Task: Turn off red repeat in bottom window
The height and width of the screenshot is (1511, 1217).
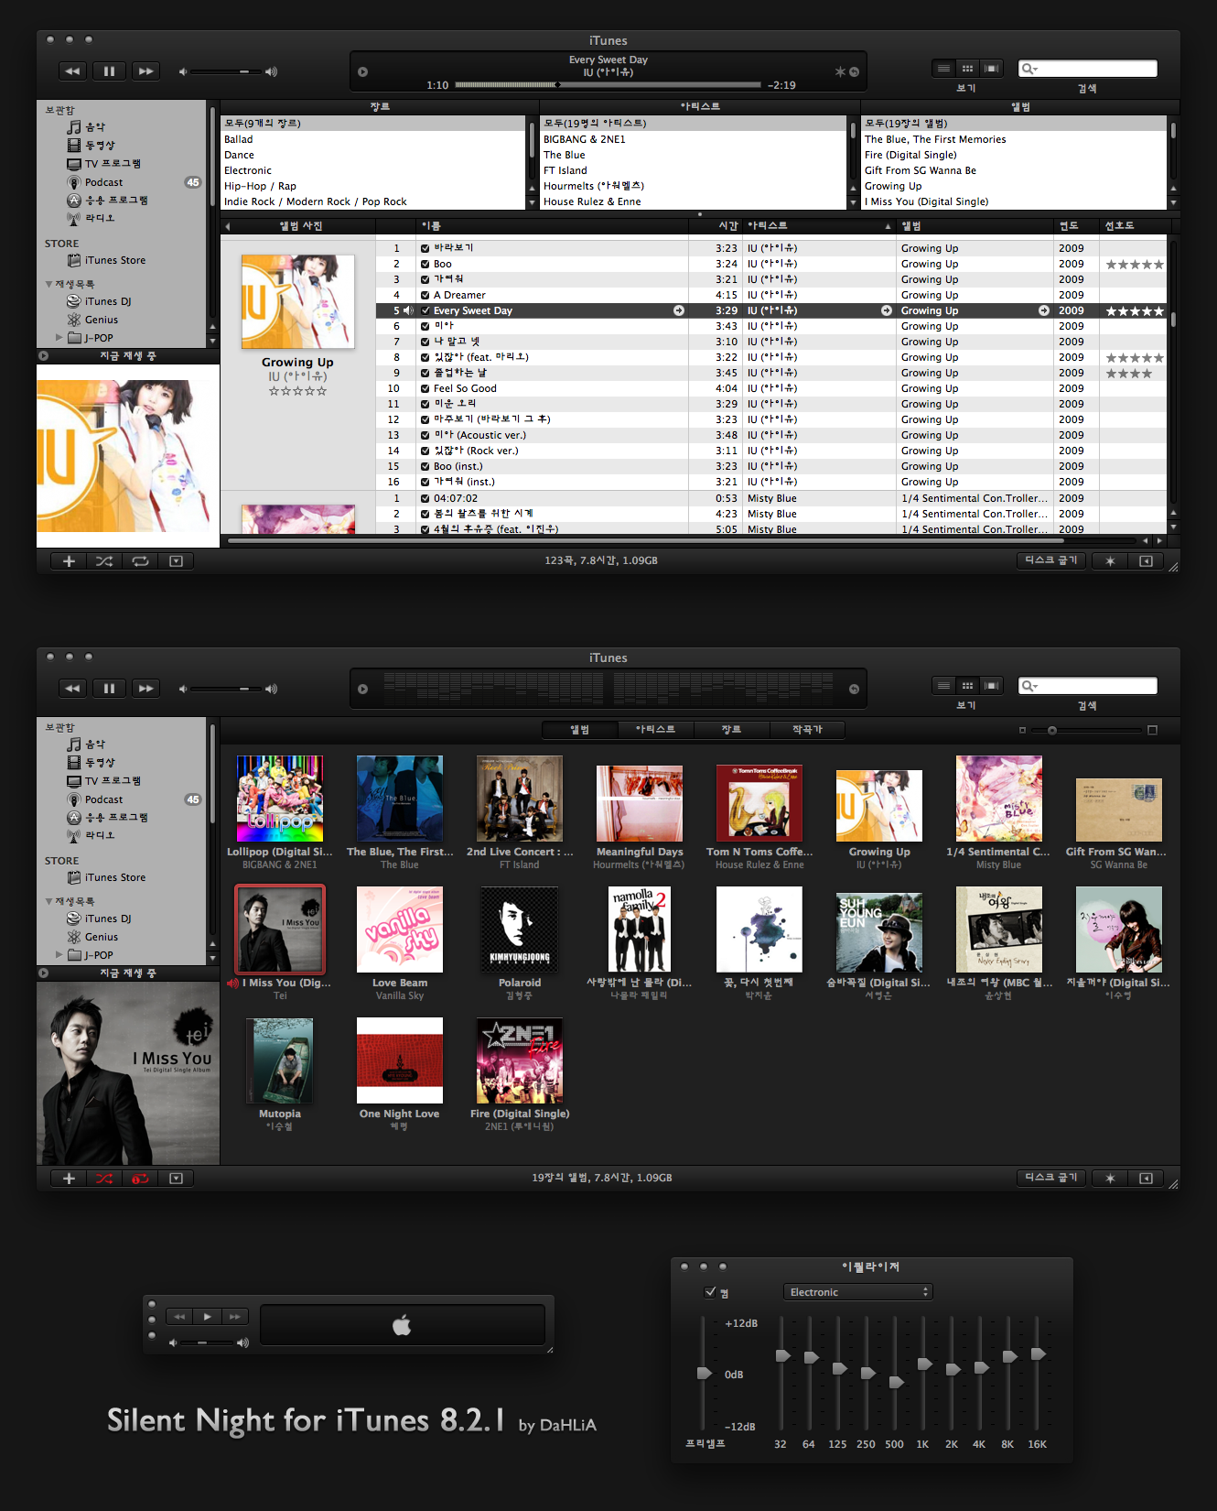Action: tap(140, 1179)
